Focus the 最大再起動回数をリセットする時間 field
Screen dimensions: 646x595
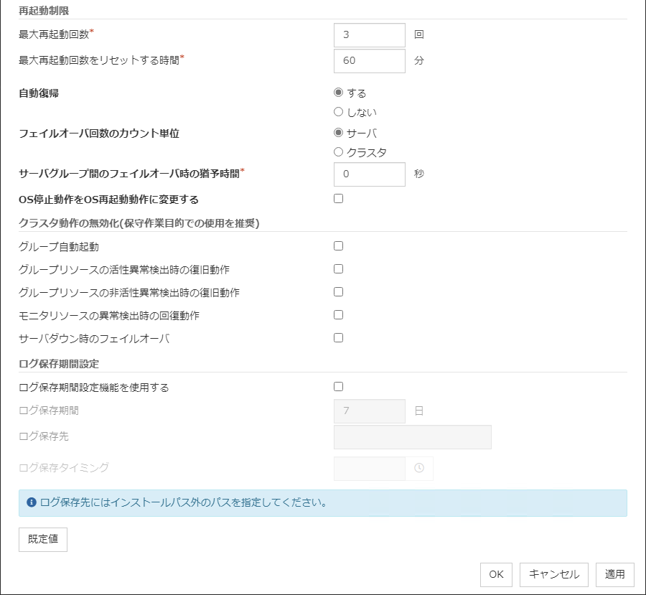[369, 61]
